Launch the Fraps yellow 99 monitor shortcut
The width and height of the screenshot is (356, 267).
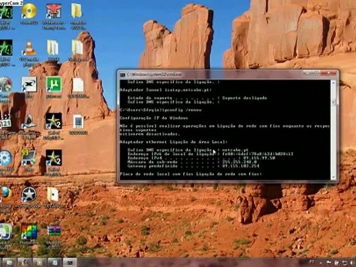click(29, 157)
